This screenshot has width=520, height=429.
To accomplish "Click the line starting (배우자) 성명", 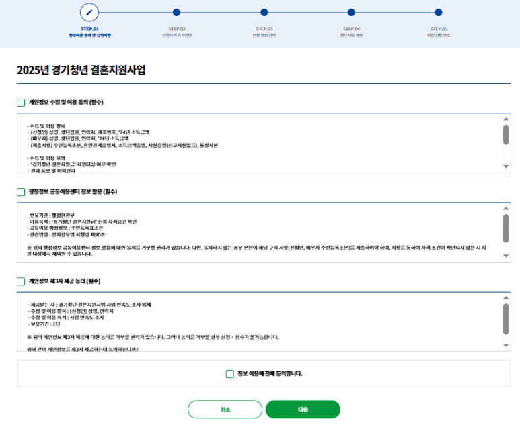I will tap(78, 139).
